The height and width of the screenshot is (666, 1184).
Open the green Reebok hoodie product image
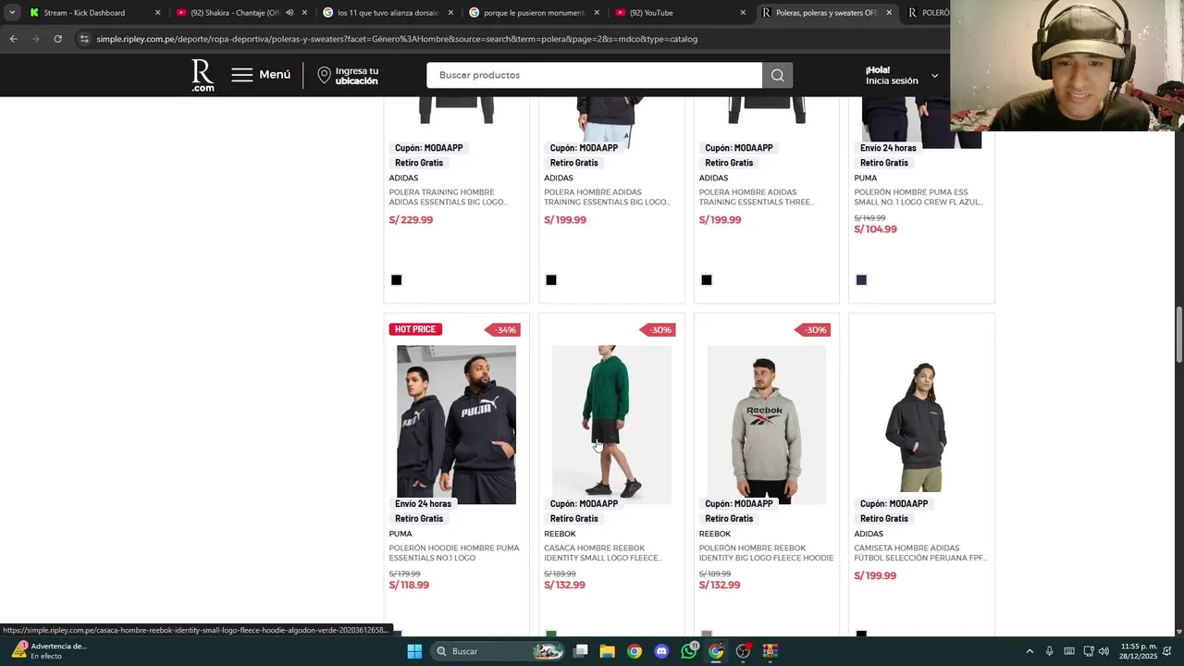(x=611, y=425)
